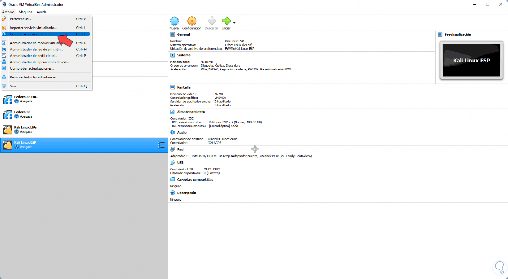Click the Kali Linux ESP.vdi disk entry

point(235,122)
